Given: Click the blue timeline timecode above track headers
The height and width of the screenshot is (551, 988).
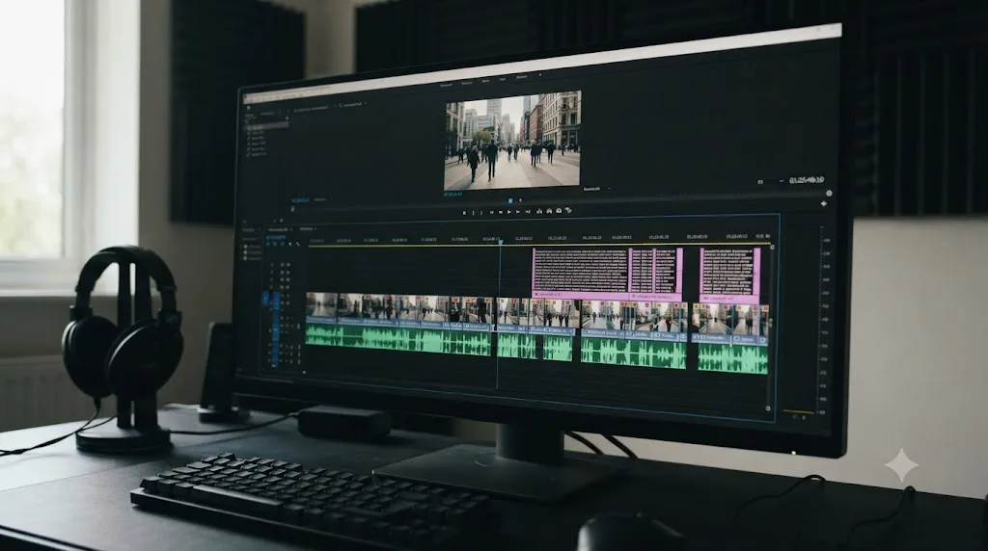Looking at the screenshot, I should coord(276,237).
